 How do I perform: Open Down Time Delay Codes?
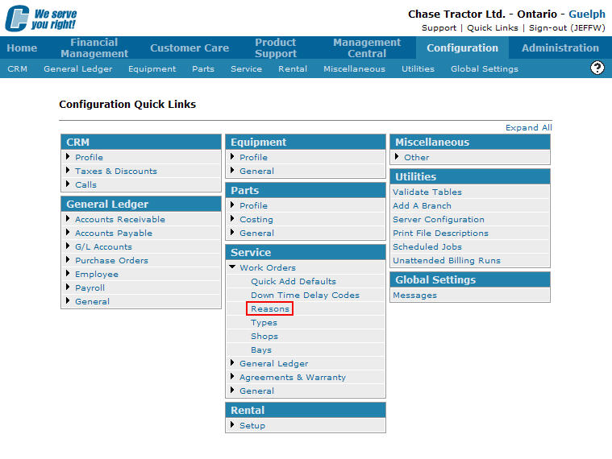point(306,295)
